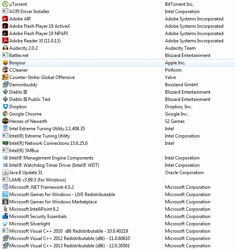Click the Bonjour package icon
Image resolution: width=235 pixels, height=250 pixels.
click(5, 63)
